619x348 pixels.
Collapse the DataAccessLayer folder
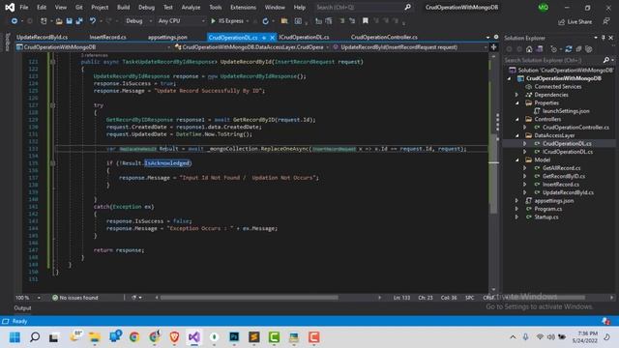click(517, 135)
